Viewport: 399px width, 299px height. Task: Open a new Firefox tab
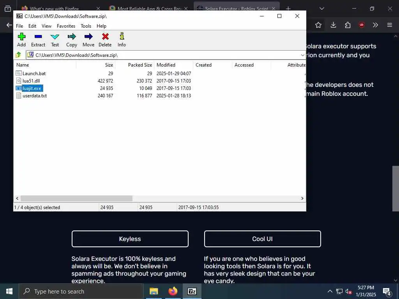(288, 9)
